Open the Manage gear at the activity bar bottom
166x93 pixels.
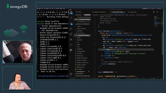point(71,74)
